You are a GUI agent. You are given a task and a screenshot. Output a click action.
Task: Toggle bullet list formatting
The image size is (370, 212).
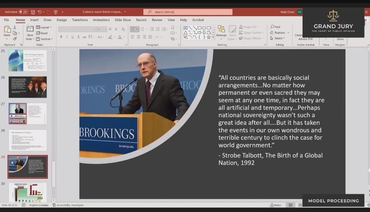coord(132,29)
